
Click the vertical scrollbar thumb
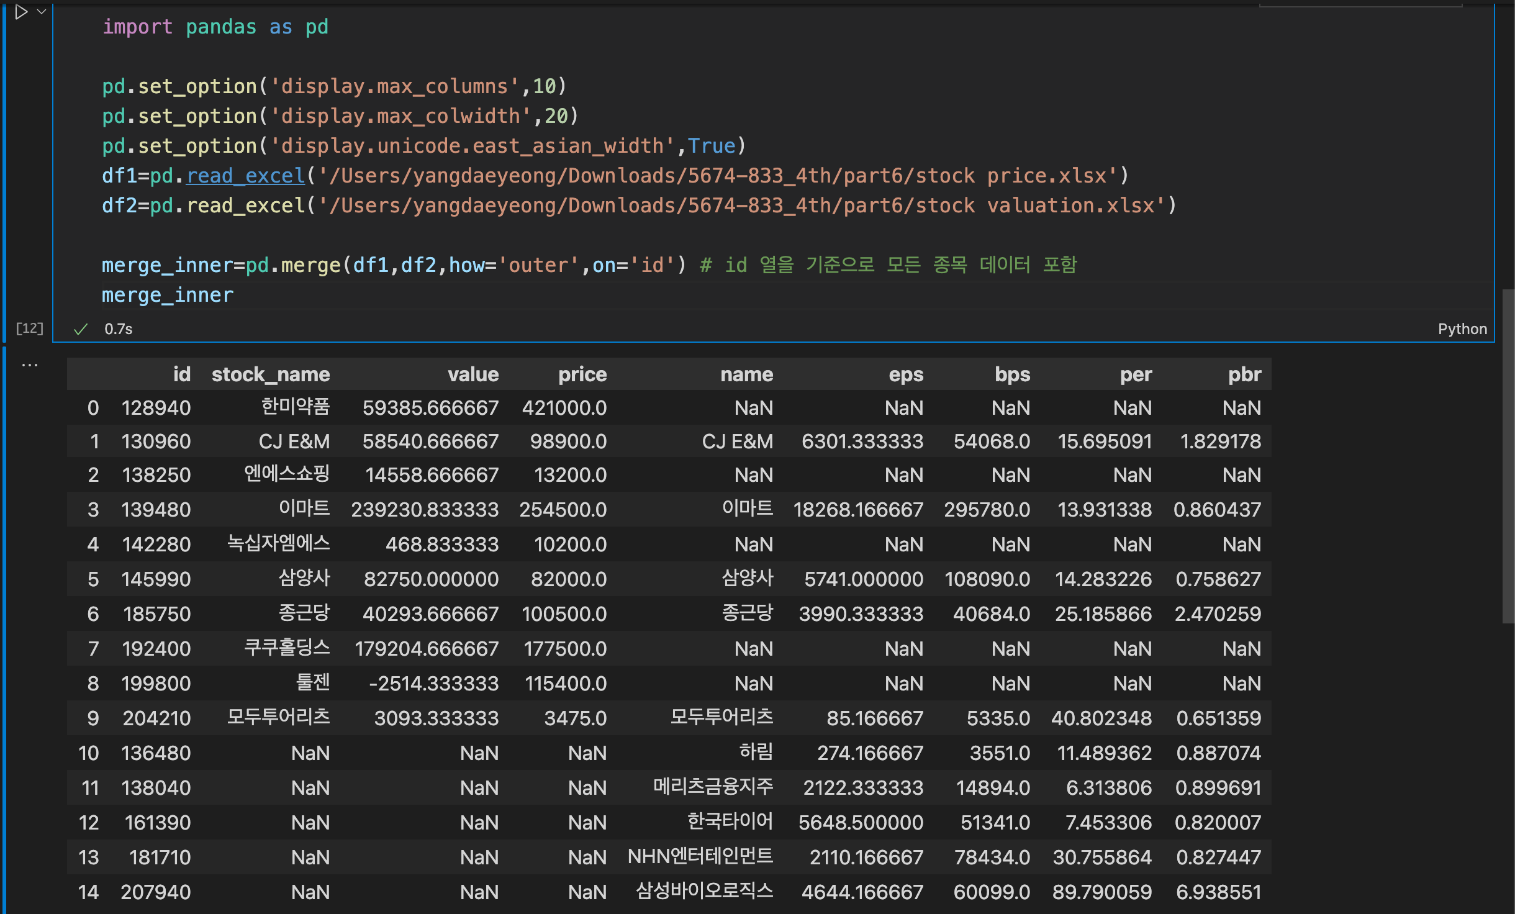[x=1508, y=456]
